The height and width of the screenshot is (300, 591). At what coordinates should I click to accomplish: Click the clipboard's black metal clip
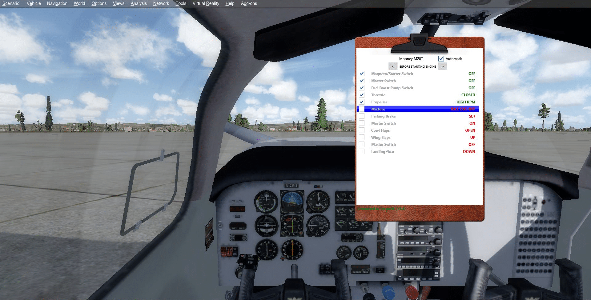(419, 44)
